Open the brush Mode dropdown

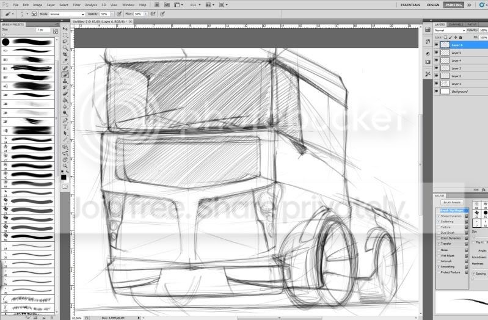[67, 14]
